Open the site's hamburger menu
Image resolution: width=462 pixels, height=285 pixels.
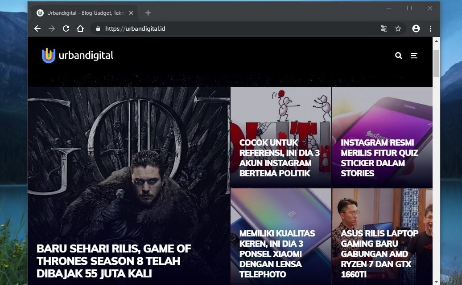tap(414, 56)
